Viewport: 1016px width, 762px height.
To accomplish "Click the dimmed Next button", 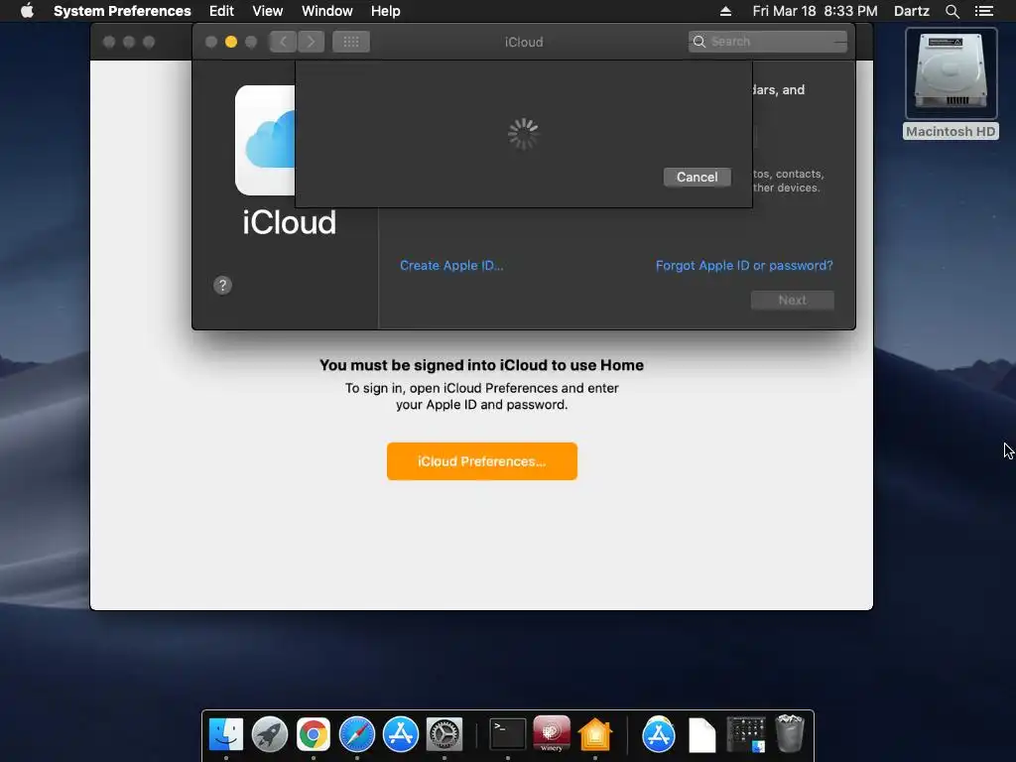I will [793, 300].
